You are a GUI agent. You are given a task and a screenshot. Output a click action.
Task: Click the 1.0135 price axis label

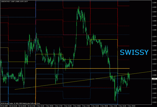pyautogui.click(x=154, y=98)
